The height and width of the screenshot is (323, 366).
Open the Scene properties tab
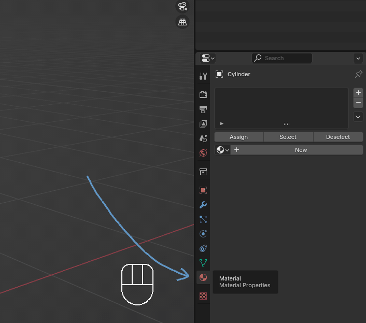point(203,138)
